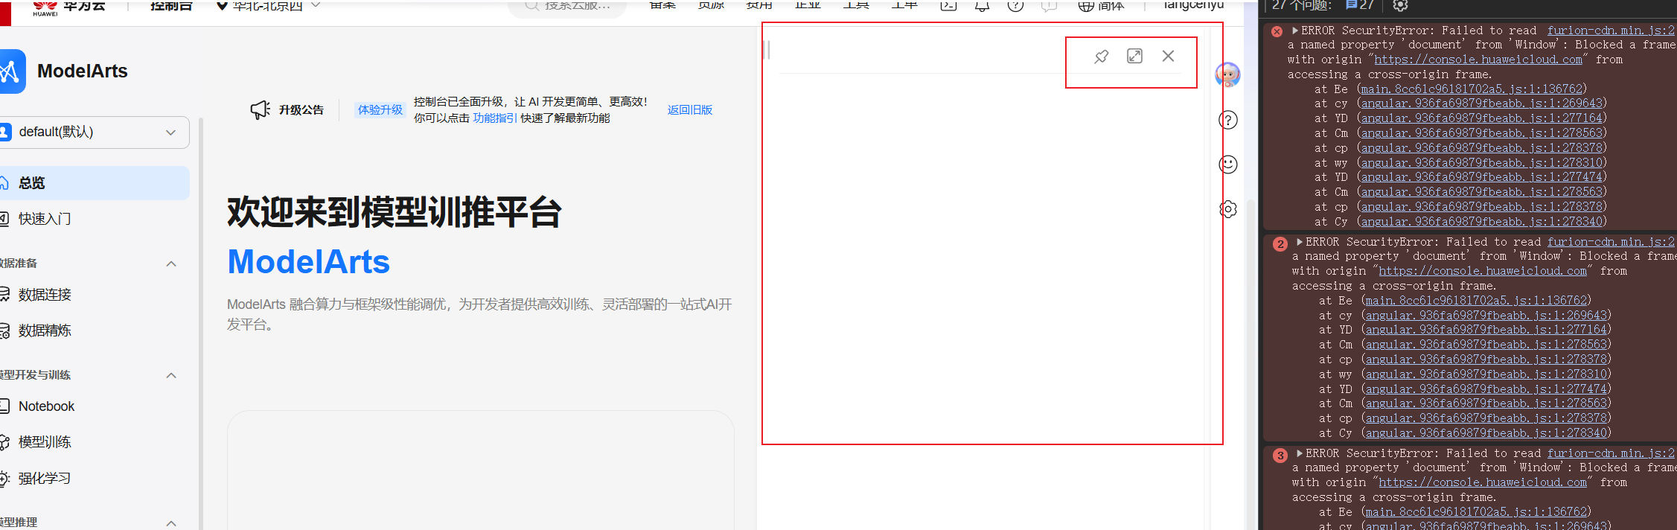Image resolution: width=1677 pixels, height=530 pixels.
Task: Click the blue ModelArts heading text
Action: click(x=309, y=262)
